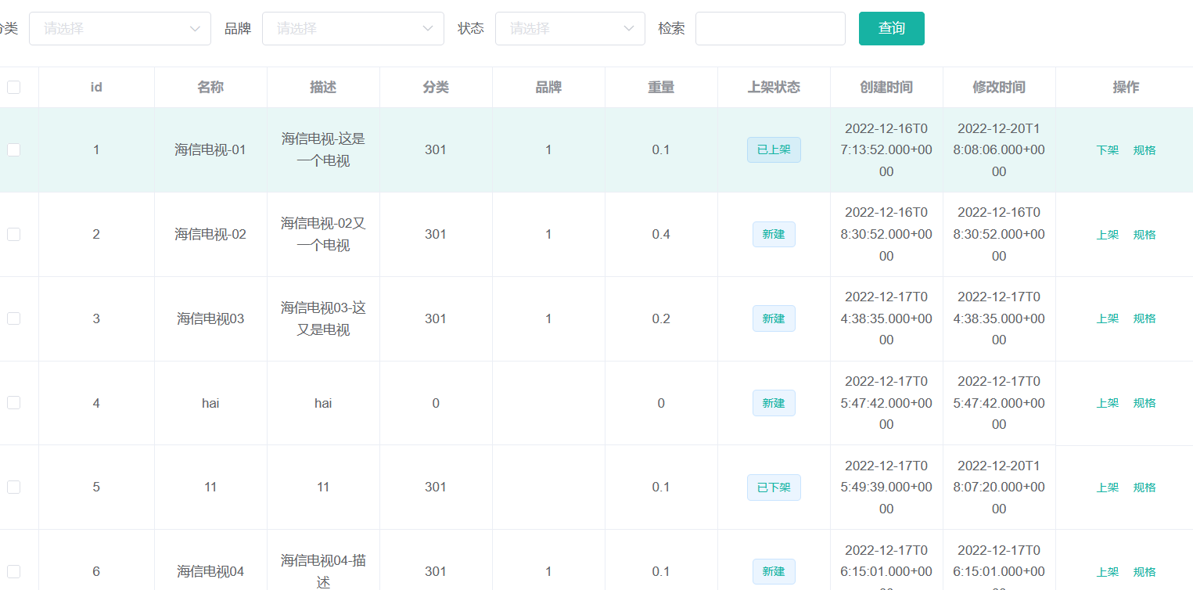Open the 品牌 brand dropdown

point(353,28)
